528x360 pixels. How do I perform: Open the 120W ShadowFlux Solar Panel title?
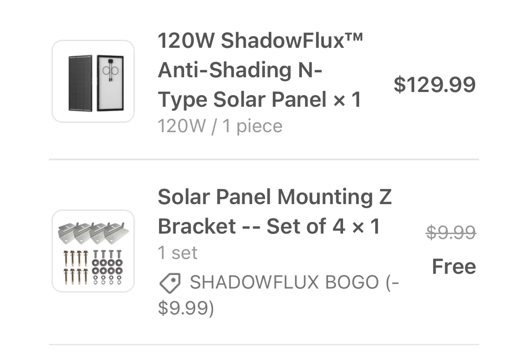coord(260,41)
